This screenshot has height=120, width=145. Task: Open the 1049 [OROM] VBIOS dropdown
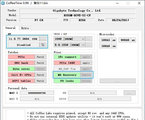[69, 39]
